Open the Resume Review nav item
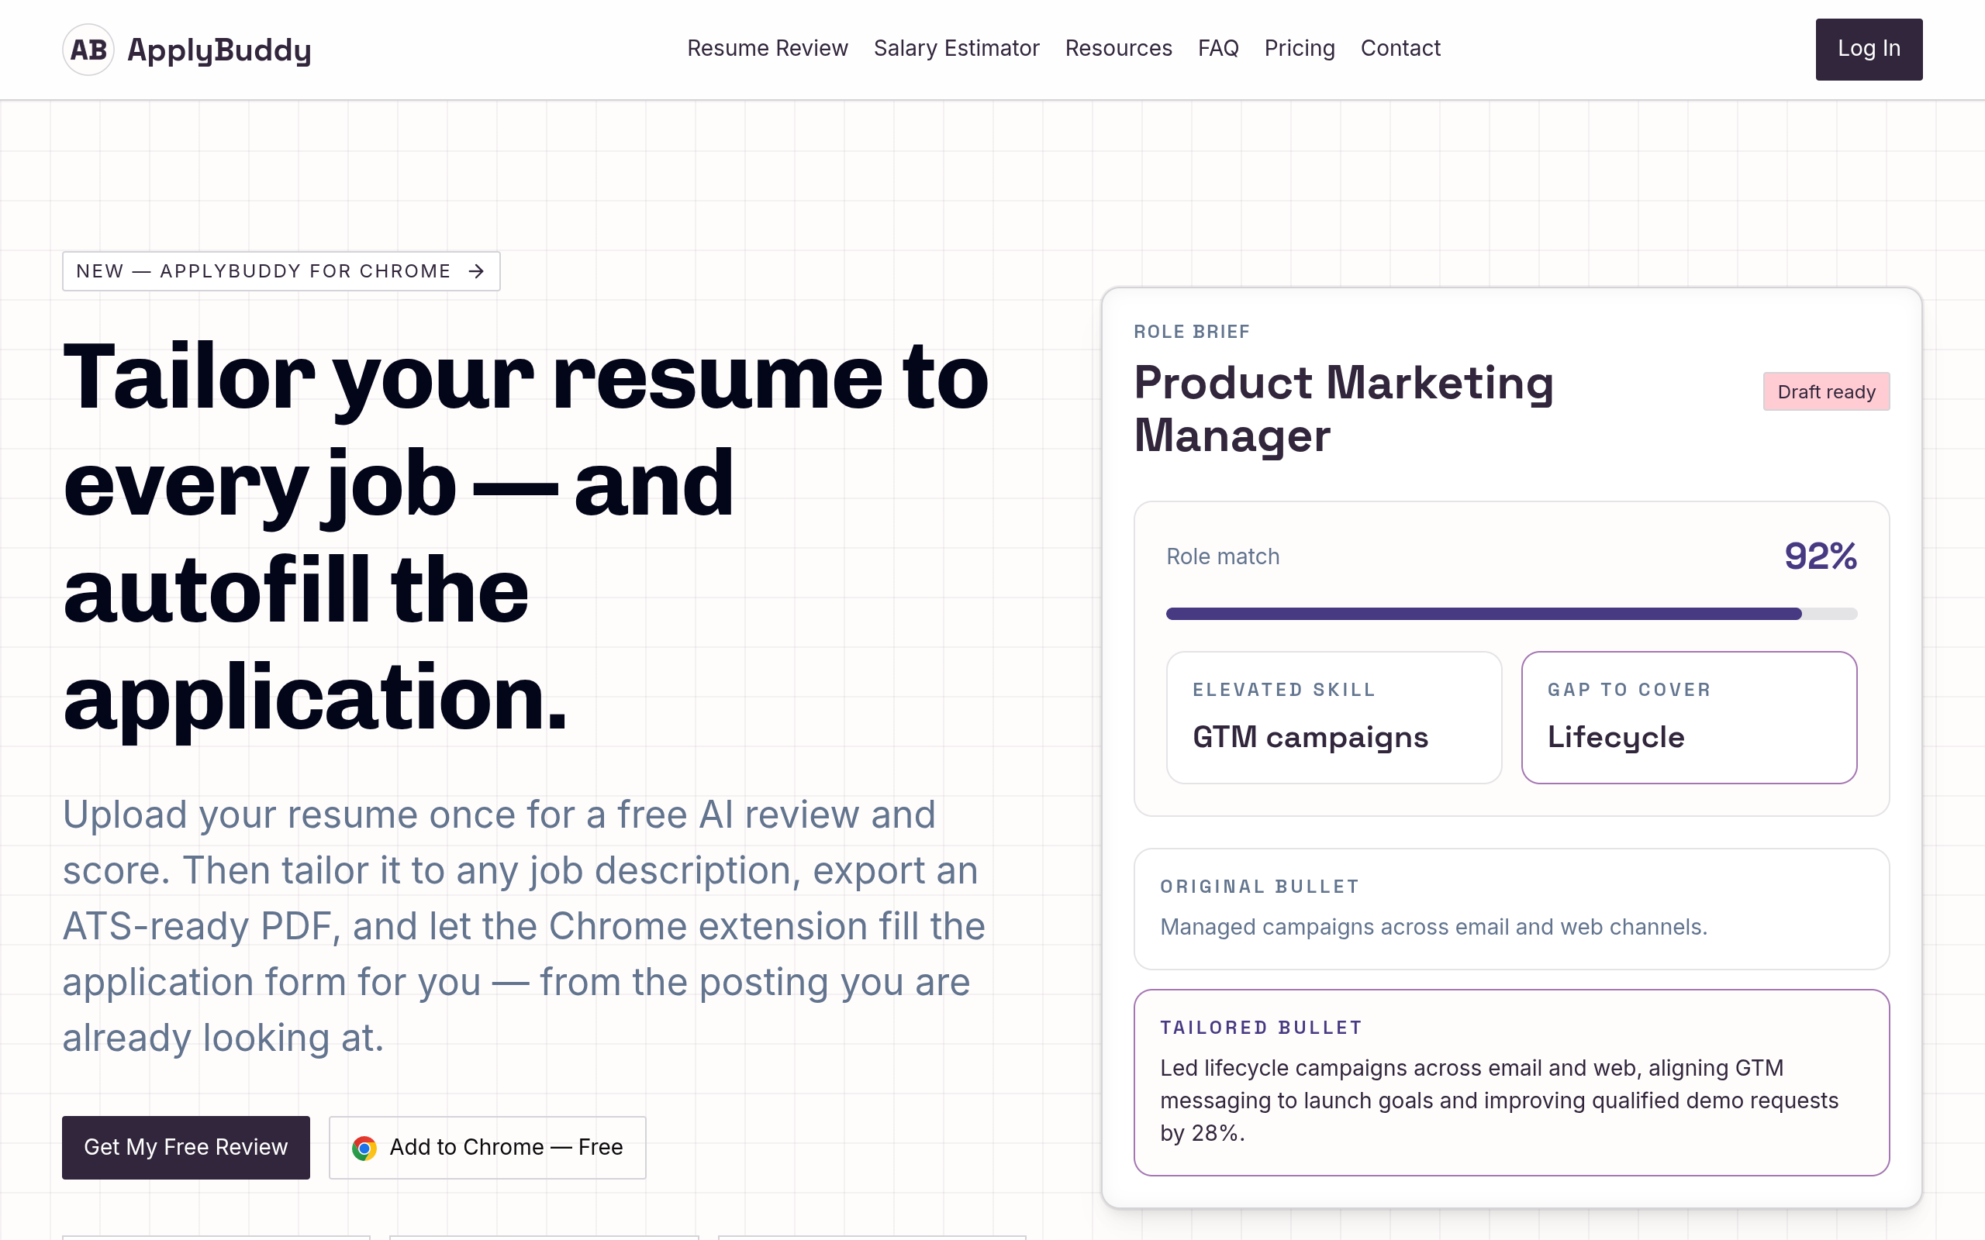Screen dimensions: 1985x1240 click(767, 48)
